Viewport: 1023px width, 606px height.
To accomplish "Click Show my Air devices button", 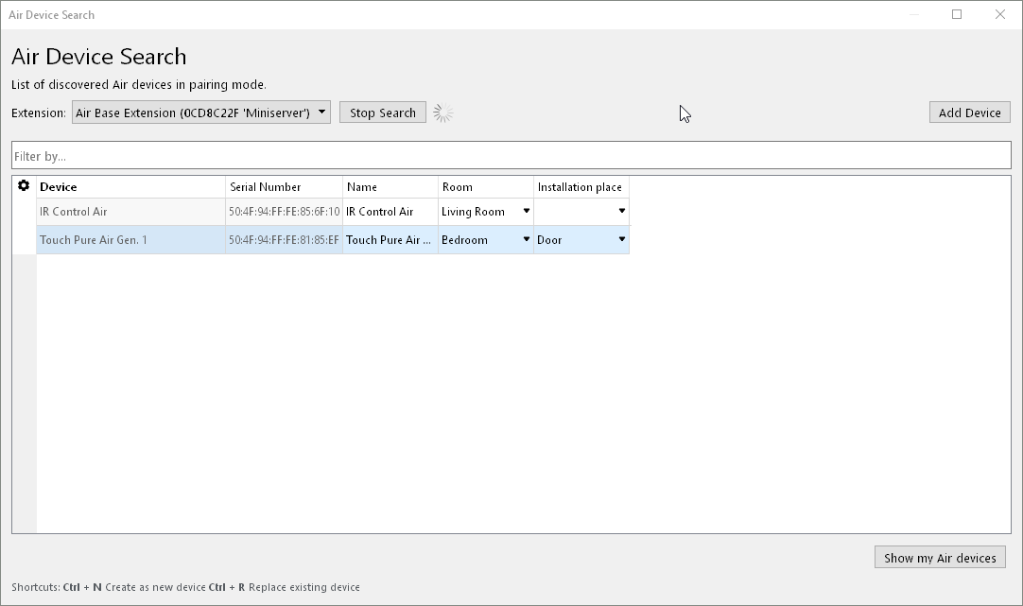I will pyautogui.click(x=940, y=557).
